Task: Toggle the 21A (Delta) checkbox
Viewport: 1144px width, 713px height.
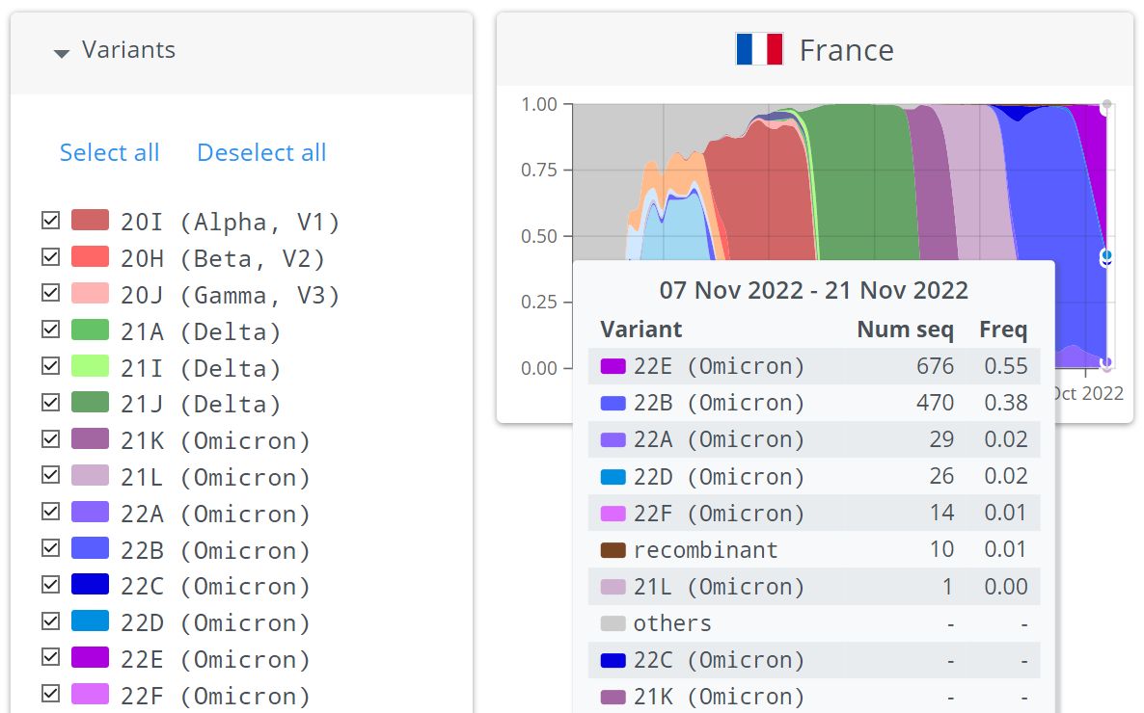Action: (x=51, y=330)
